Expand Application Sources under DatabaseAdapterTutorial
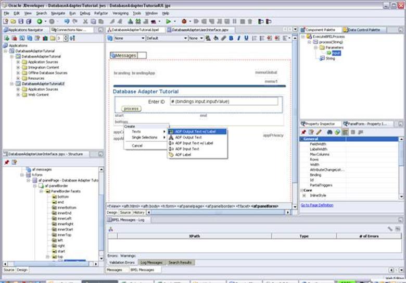 pos(18,62)
